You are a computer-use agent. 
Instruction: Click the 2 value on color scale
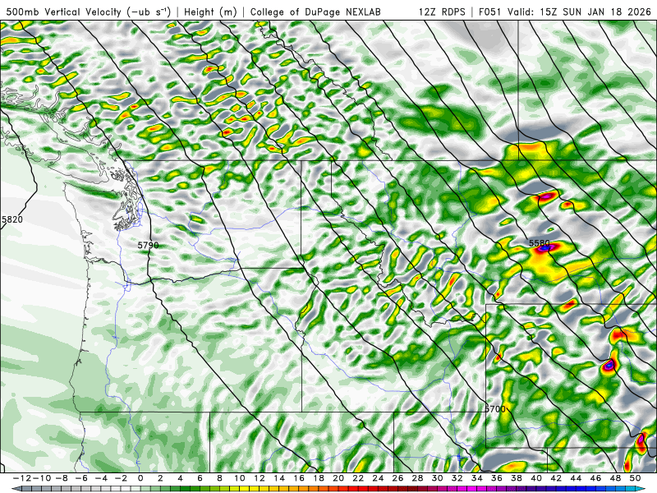[x=160, y=478]
